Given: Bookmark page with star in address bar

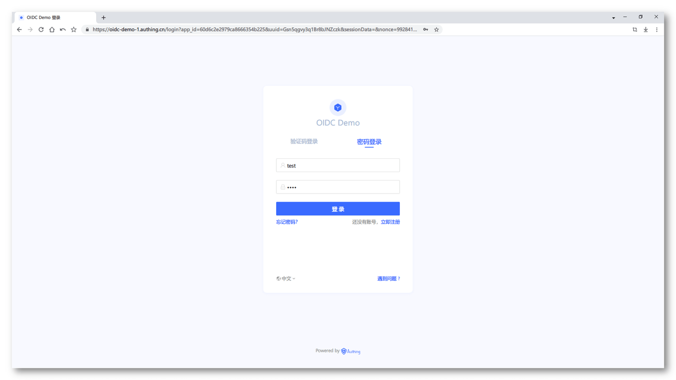Looking at the screenshot, I should pos(437,30).
